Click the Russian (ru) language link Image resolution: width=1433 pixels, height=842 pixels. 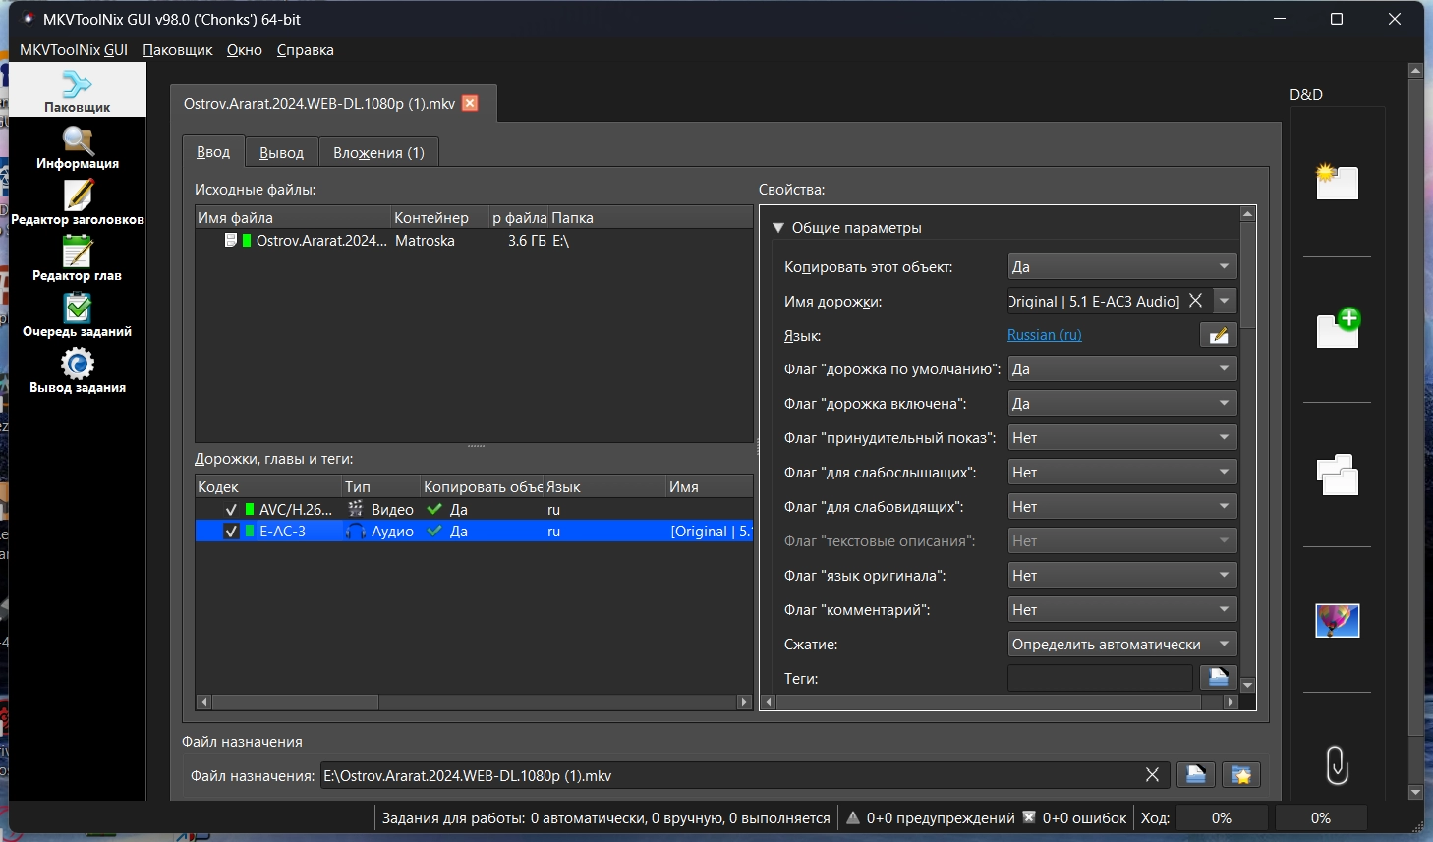(x=1044, y=335)
